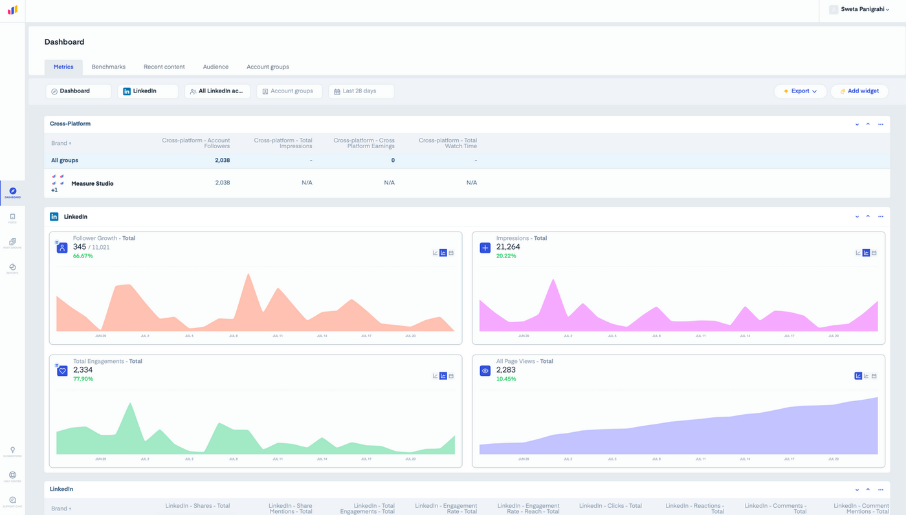Open the LinkedIn platform filter

(x=148, y=91)
